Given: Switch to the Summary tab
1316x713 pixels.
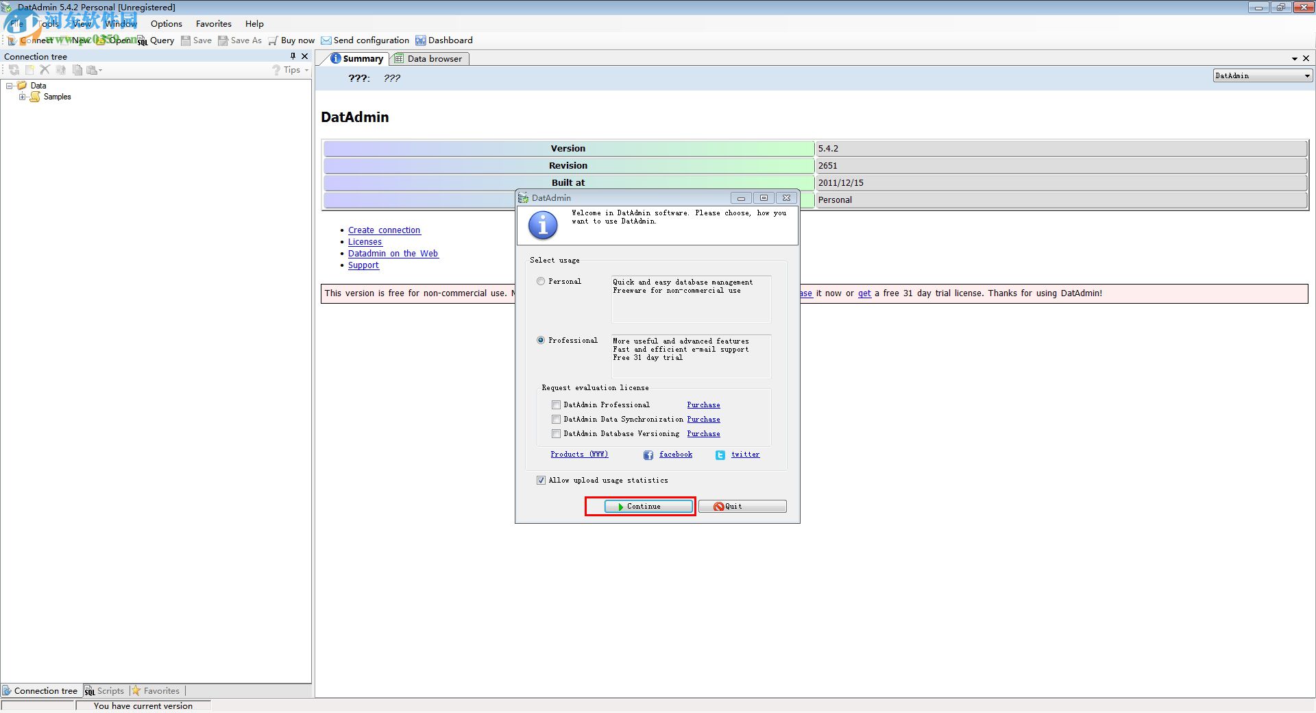Looking at the screenshot, I should coord(356,59).
